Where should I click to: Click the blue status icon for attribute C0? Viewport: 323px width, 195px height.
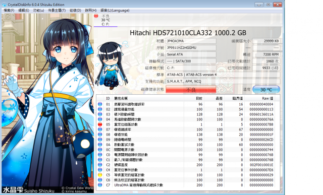click(x=100, y=155)
